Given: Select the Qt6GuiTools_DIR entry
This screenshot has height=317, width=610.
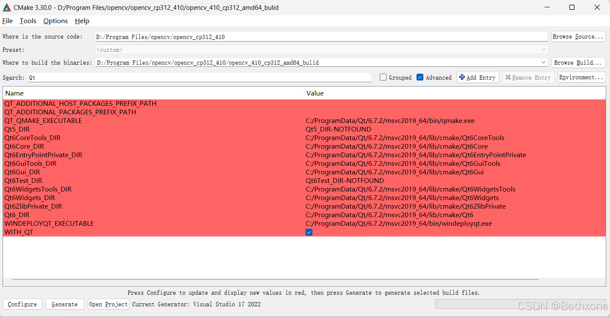Looking at the screenshot, I should click(30, 164).
